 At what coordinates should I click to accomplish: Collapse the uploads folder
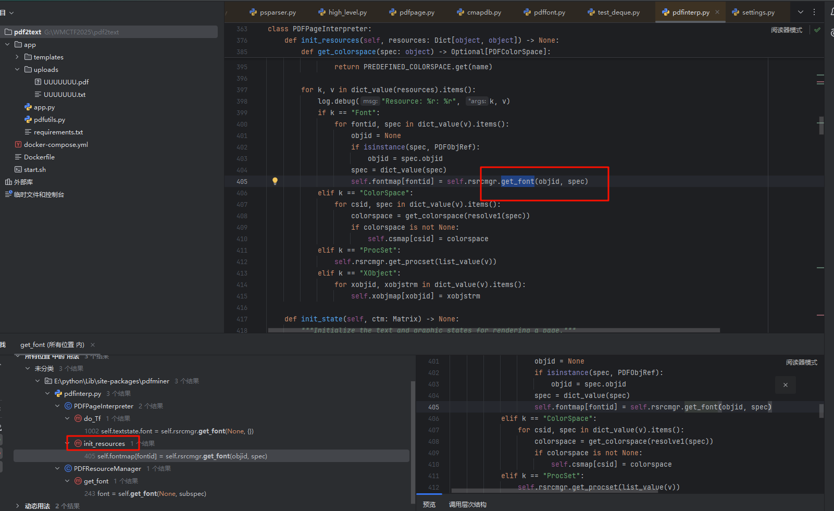pos(17,70)
